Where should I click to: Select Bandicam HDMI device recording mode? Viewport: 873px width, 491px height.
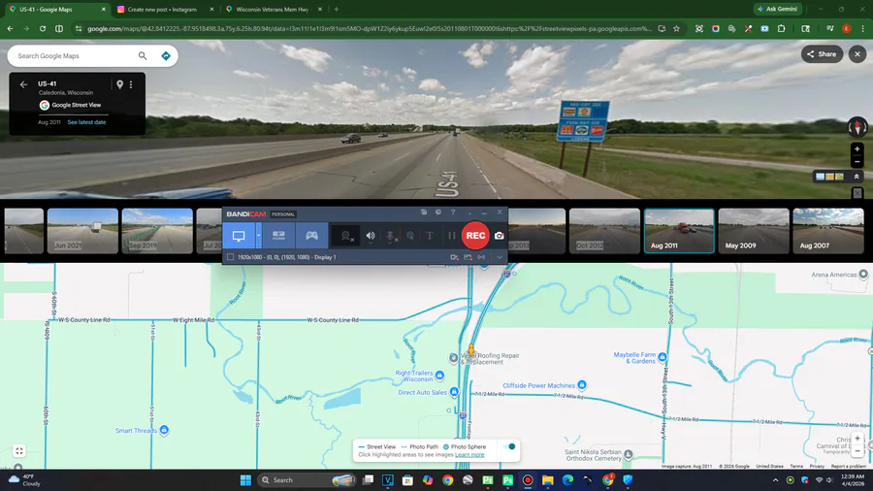pyautogui.click(x=278, y=236)
